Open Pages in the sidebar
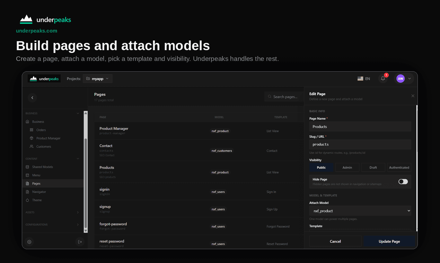The image size is (440, 263). click(53, 183)
